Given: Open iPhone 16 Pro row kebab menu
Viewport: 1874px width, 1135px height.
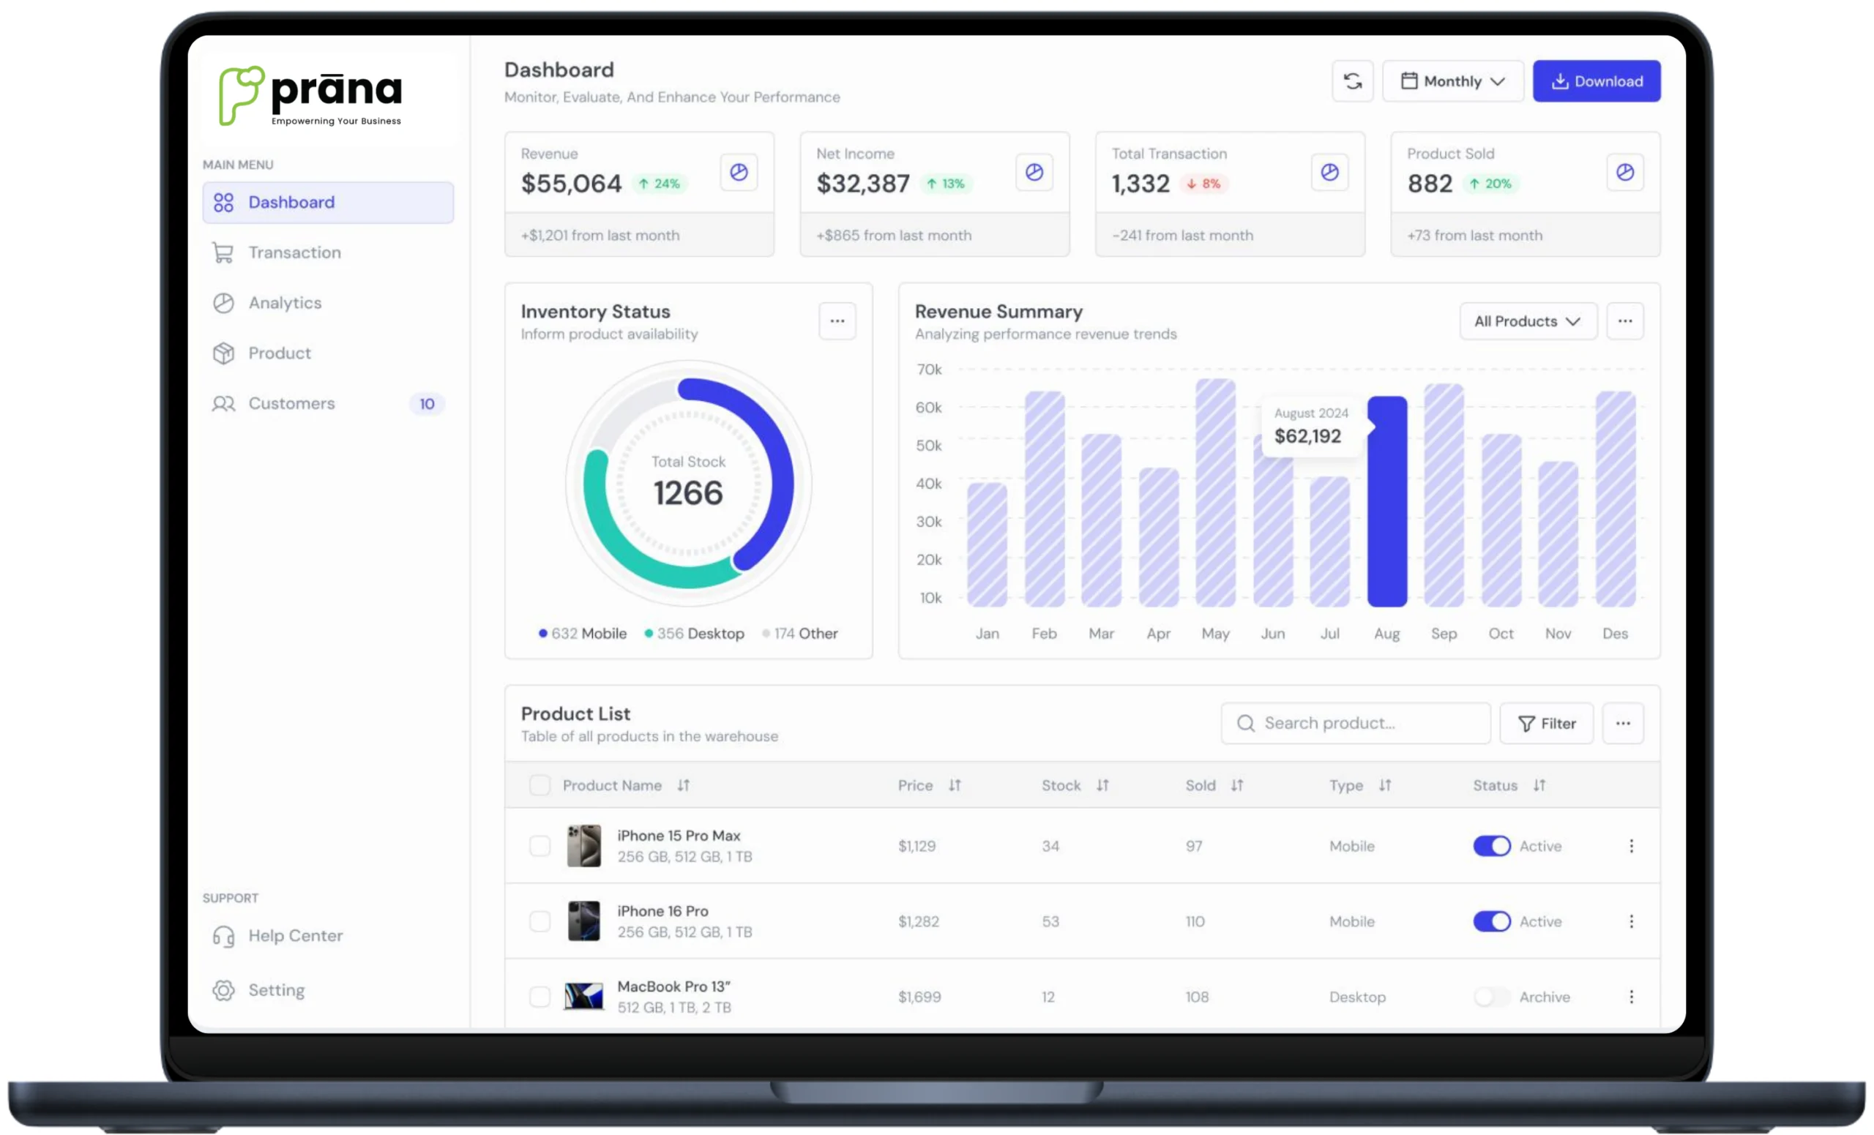Looking at the screenshot, I should point(1632,921).
